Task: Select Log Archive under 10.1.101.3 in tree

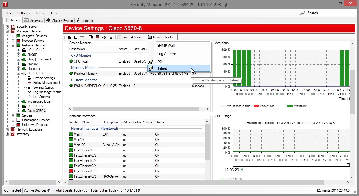Action: point(41,97)
